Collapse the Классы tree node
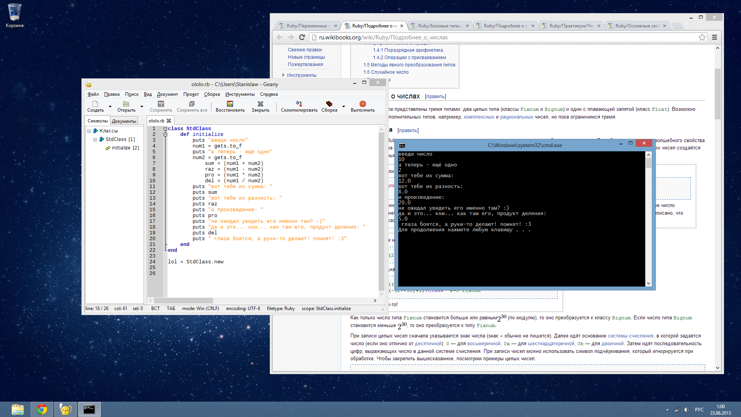The image size is (741, 417). point(89,131)
